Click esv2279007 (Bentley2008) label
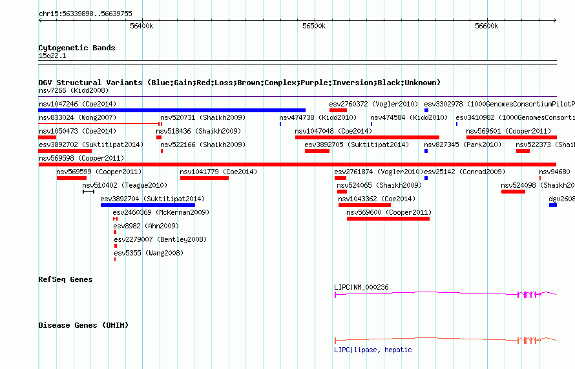 click(160, 239)
